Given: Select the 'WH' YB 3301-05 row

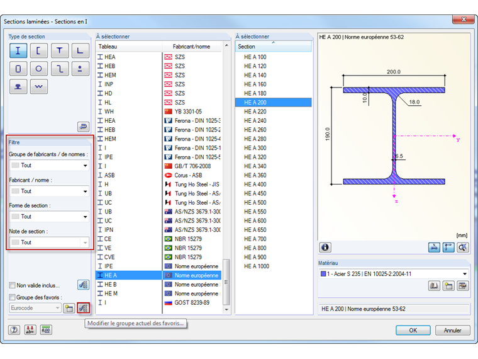Looking at the screenshot, I should [x=159, y=111].
